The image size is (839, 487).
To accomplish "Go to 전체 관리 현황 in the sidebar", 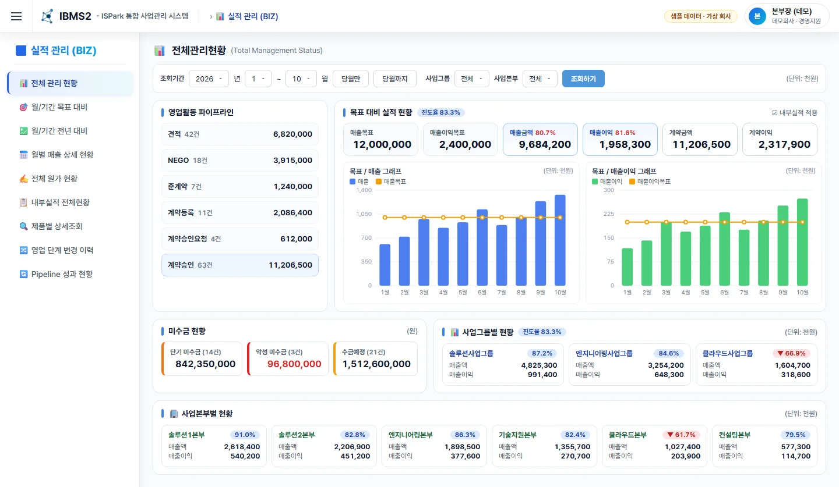I will pyautogui.click(x=70, y=83).
